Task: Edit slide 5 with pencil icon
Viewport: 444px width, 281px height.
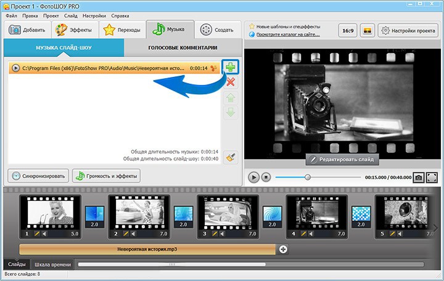Action: pyautogui.click(x=392, y=234)
